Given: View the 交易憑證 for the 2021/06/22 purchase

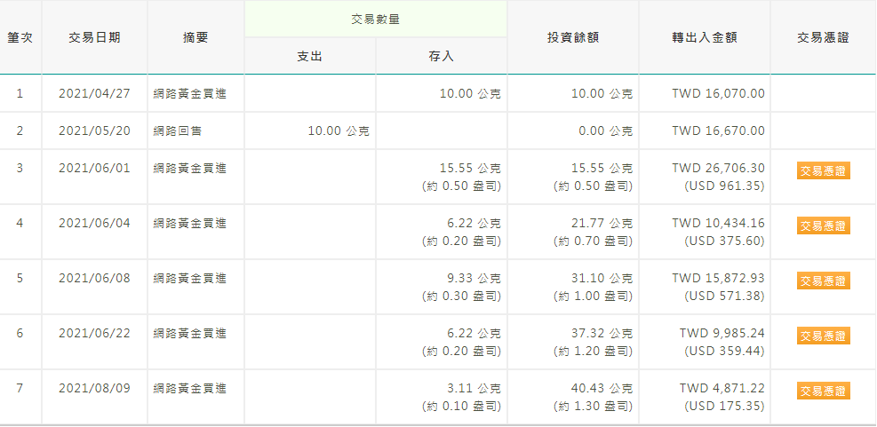Looking at the screenshot, I should click(x=823, y=336).
